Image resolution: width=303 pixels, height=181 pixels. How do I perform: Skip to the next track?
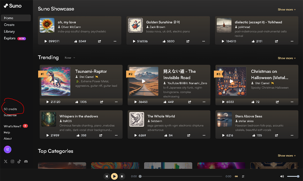pos(122,176)
